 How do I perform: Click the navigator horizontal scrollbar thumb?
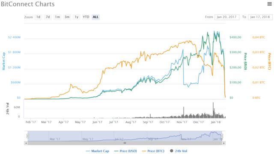[125, 143]
